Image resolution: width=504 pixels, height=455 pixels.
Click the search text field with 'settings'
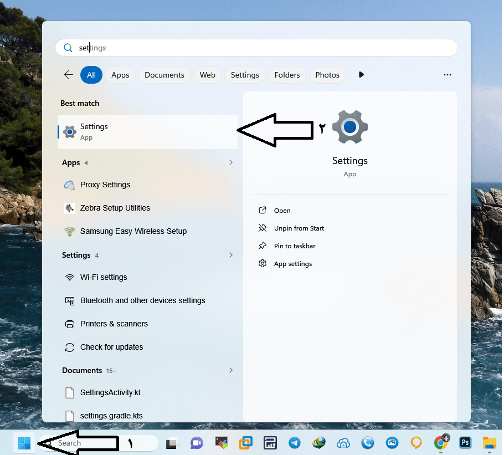click(x=256, y=48)
